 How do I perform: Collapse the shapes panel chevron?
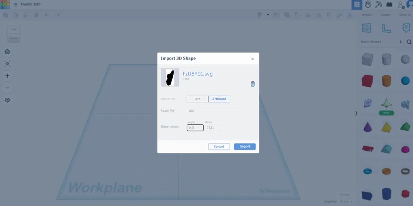click(x=356, y=113)
